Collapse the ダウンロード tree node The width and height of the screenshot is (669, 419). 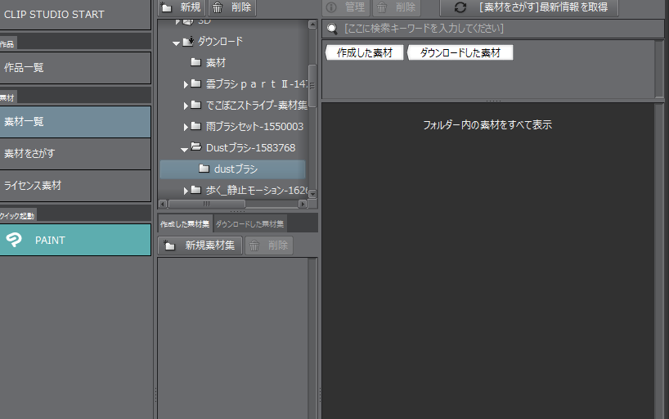(176, 43)
